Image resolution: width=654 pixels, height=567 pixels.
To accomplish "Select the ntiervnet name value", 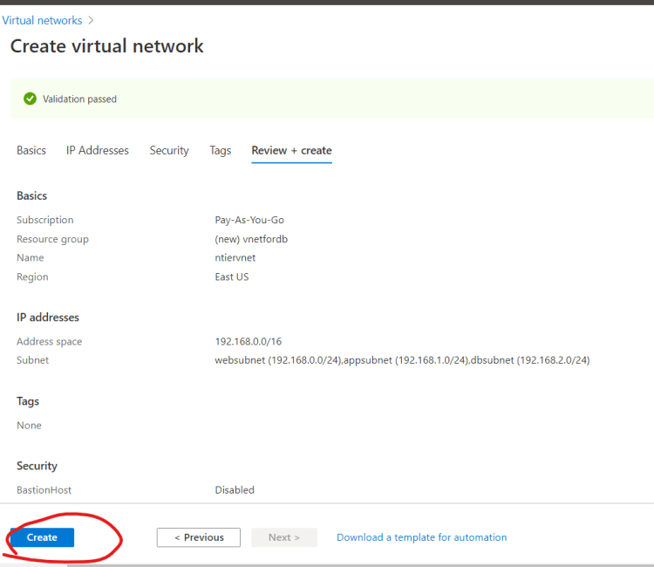I will pos(235,258).
